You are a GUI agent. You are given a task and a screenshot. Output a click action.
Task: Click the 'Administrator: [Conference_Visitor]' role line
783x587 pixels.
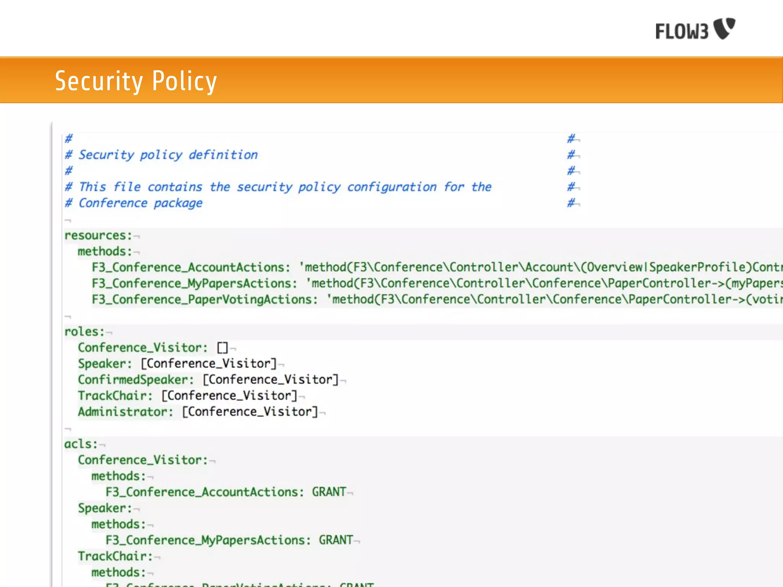tap(198, 412)
